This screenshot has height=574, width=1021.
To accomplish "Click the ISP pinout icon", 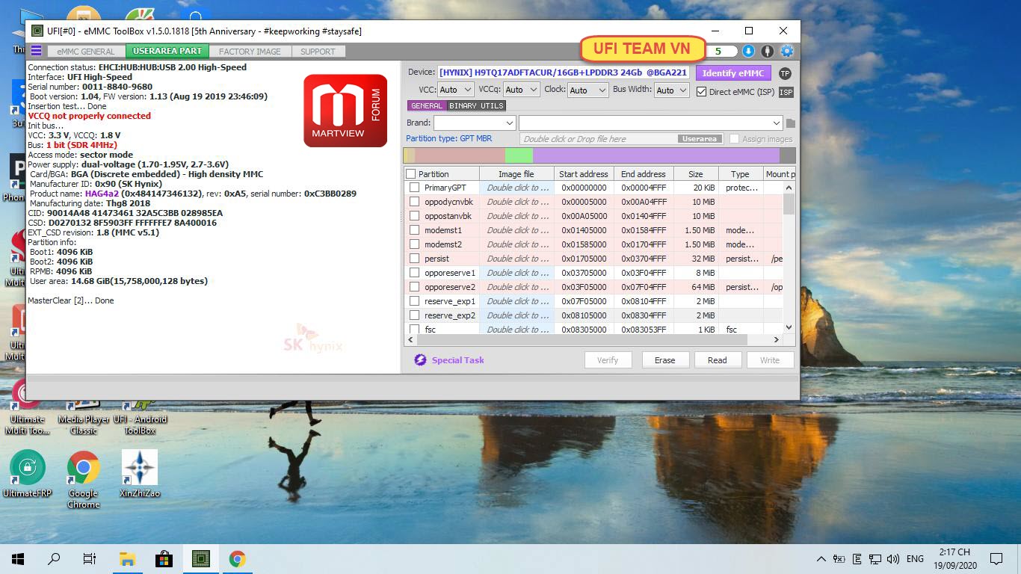I will pyautogui.click(x=786, y=92).
